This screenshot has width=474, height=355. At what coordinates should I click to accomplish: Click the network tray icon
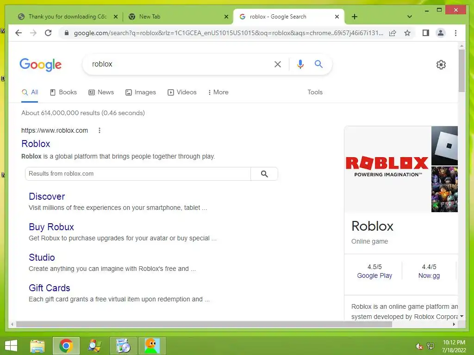(x=430, y=346)
